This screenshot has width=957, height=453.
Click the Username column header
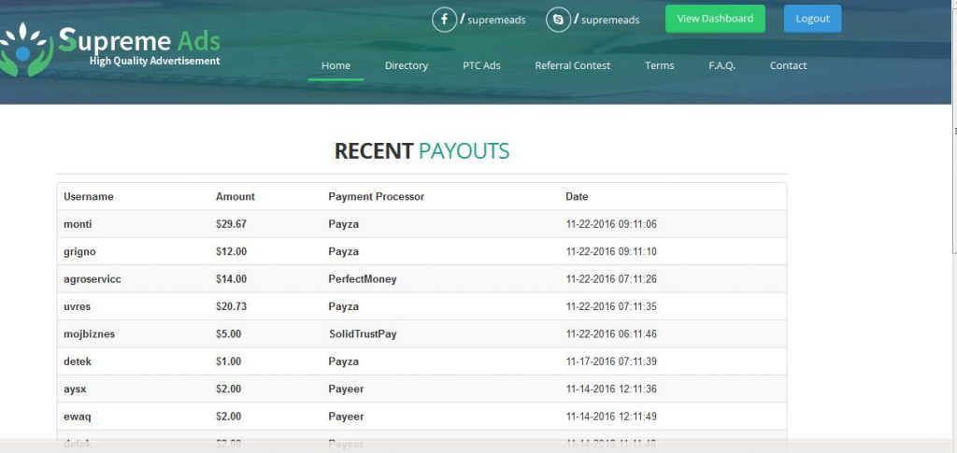click(88, 197)
